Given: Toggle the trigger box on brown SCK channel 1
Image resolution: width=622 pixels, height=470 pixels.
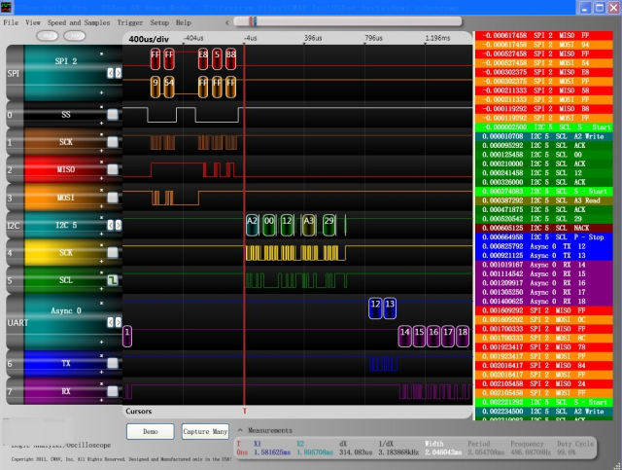Looking at the screenshot, I should click(x=113, y=142).
